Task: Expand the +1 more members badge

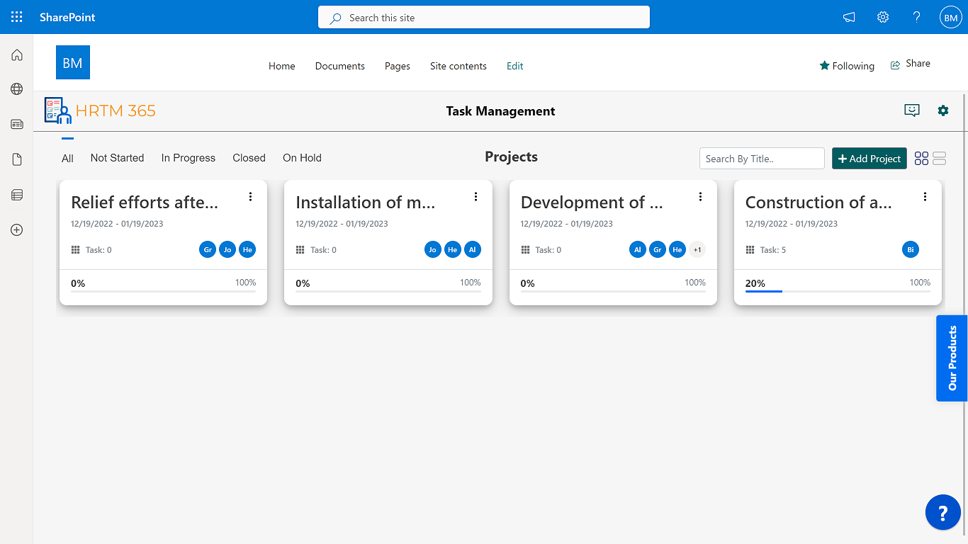Action: [697, 249]
